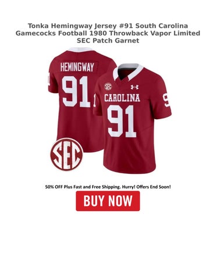This screenshot has height=279, width=216.
Task: Click the white V-neck collar of front jersey
Action: pyautogui.click(x=128, y=71)
